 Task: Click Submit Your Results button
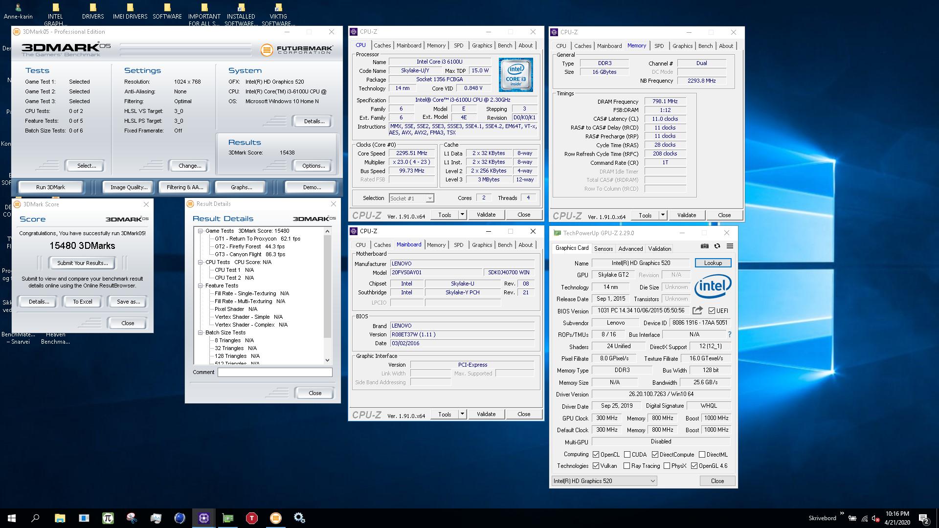82,263
